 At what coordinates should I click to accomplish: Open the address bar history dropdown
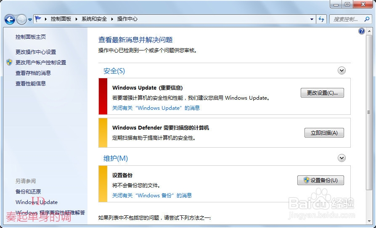tap(312, 19)
